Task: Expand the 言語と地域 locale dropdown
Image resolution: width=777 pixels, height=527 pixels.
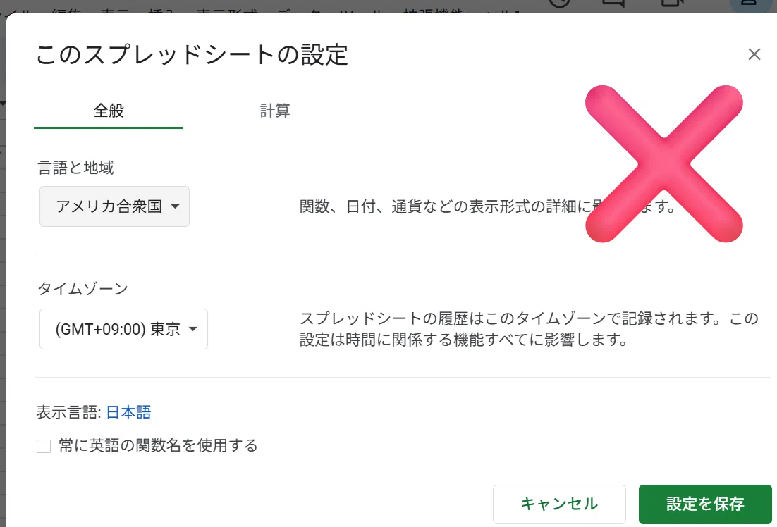Action: (114, 206)
